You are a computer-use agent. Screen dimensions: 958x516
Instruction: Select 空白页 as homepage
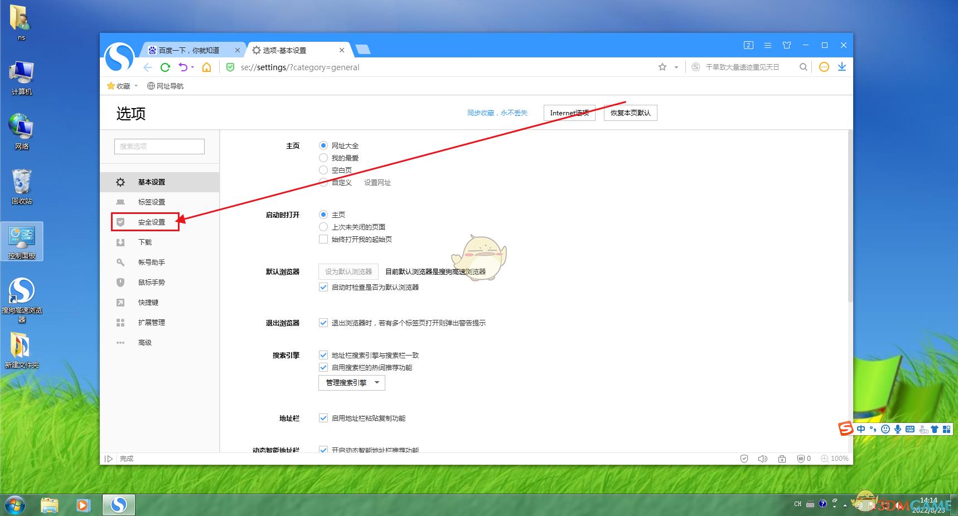(323, 170)
